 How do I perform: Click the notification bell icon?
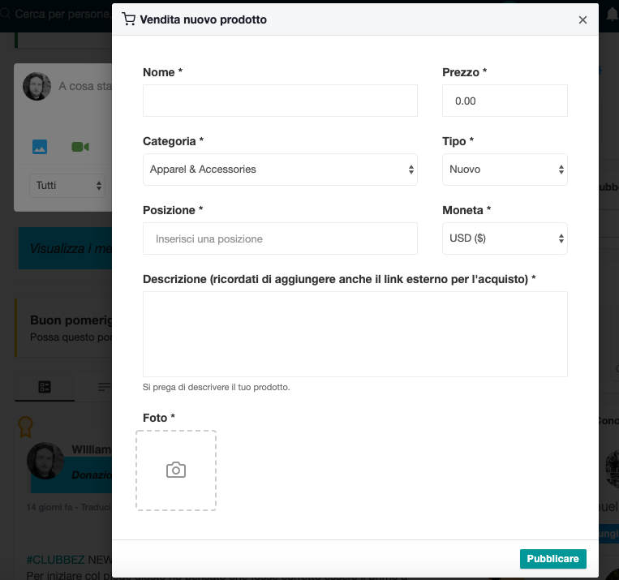[x=613, y=15]
